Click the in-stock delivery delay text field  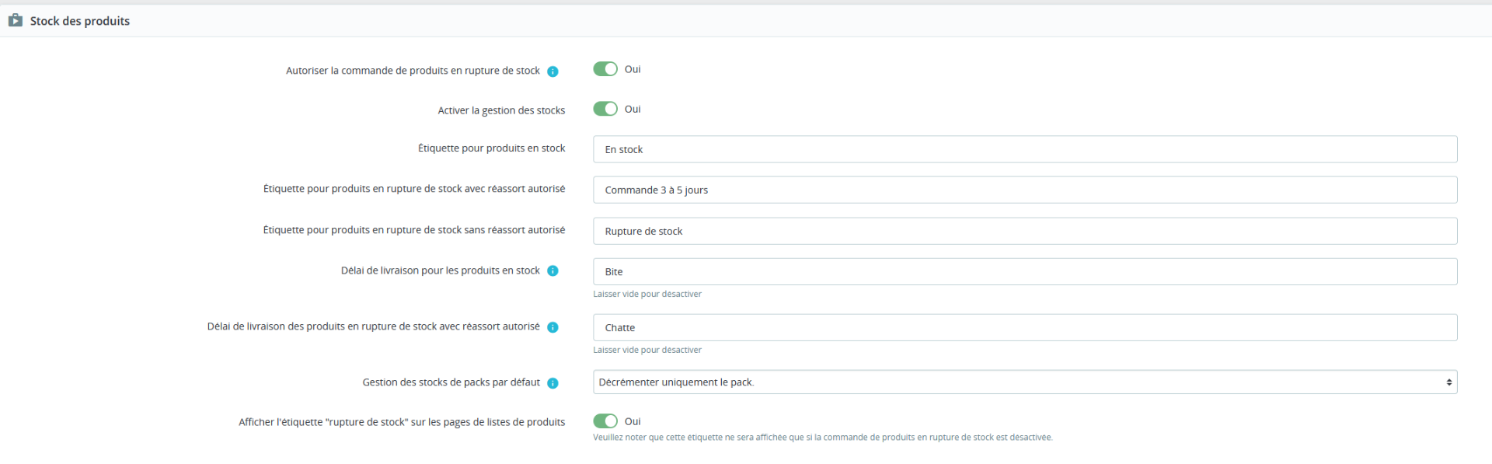click(1024, 271)
